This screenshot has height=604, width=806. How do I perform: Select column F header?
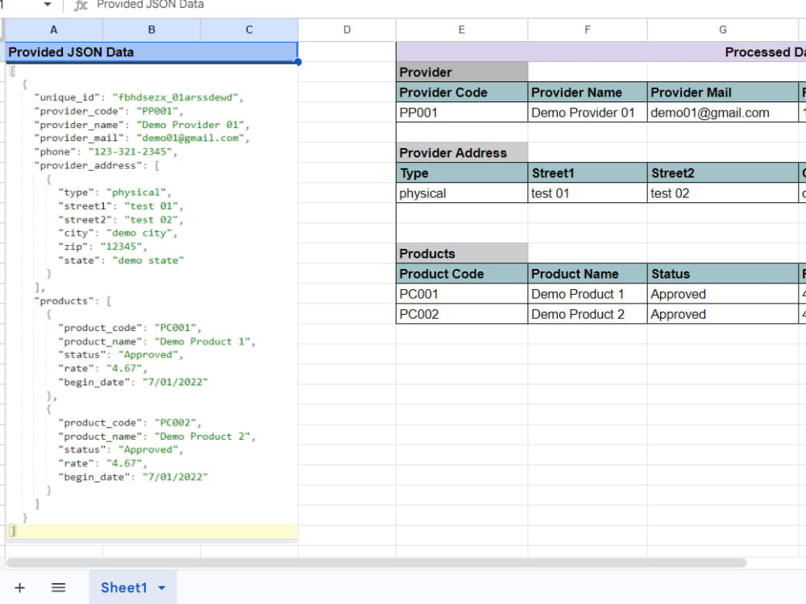pyautogui.click(x=588, y=30)
